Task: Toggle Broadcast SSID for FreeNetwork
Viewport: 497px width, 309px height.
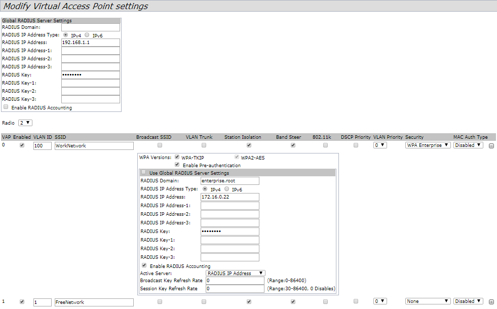Action: tap(160, 302)
